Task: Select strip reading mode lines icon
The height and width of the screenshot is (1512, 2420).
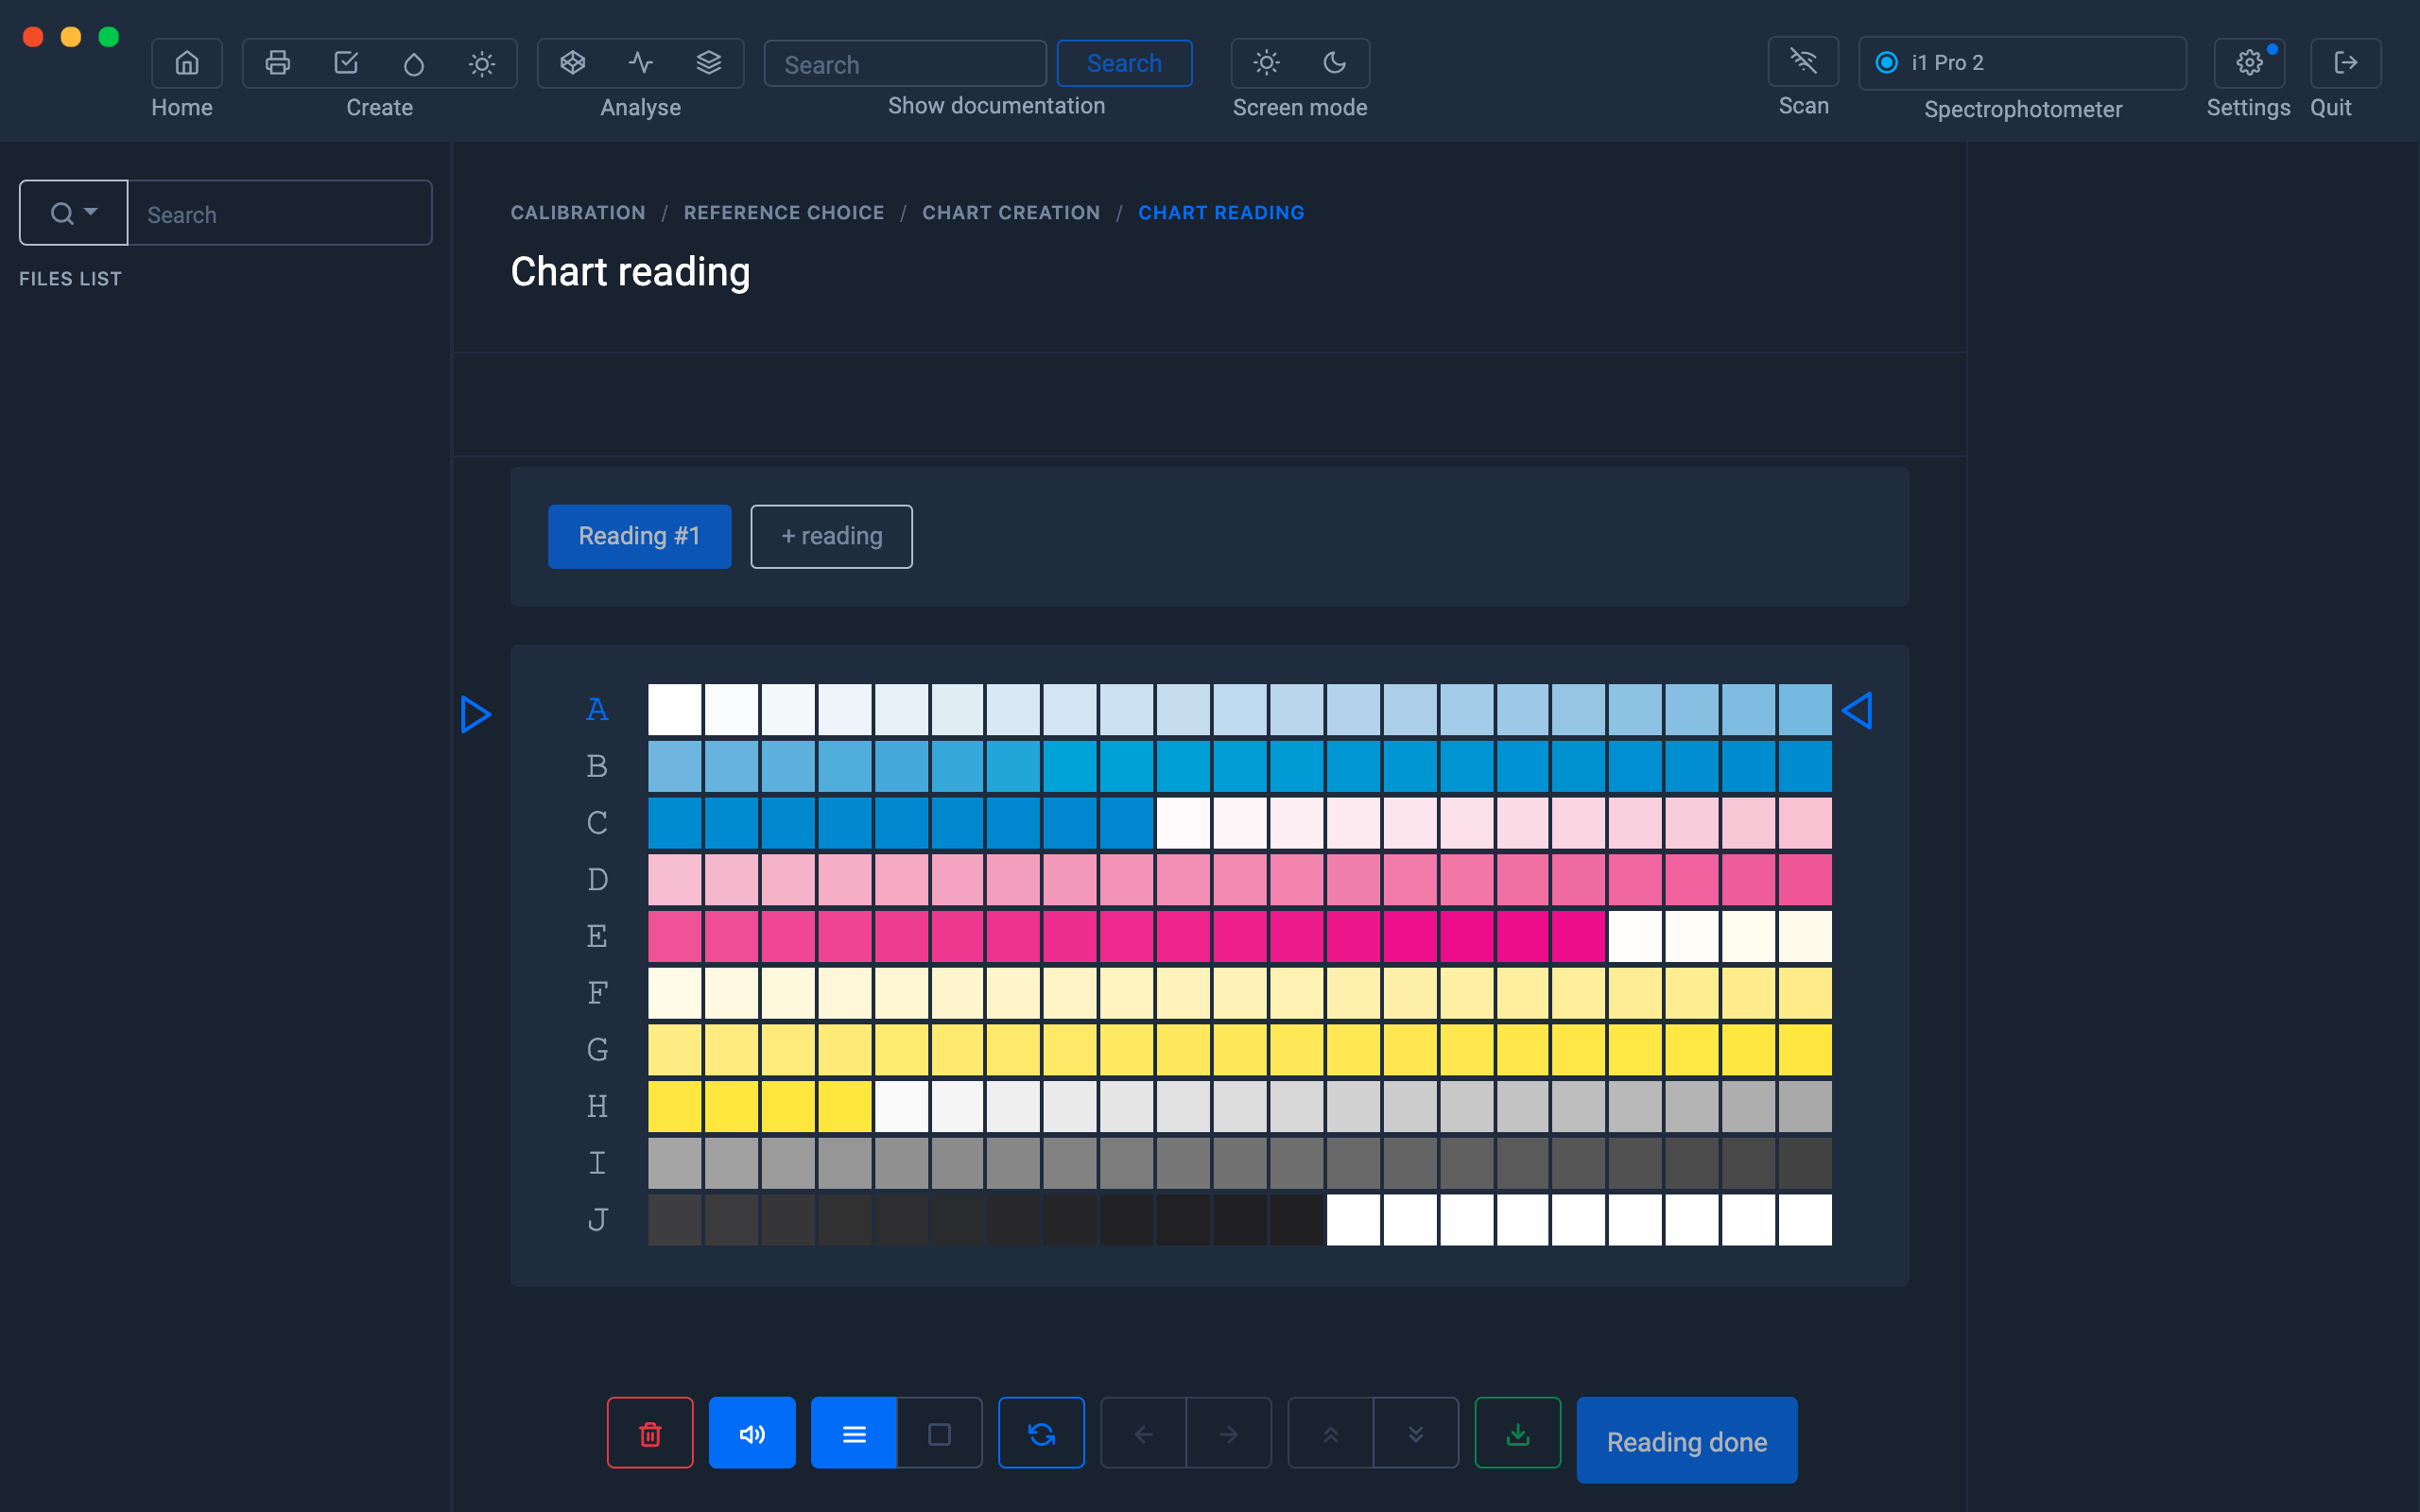Action: [854, 1433]
